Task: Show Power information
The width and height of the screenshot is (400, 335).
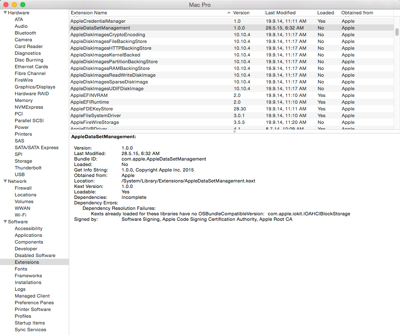Action: [x=22, y=127]
